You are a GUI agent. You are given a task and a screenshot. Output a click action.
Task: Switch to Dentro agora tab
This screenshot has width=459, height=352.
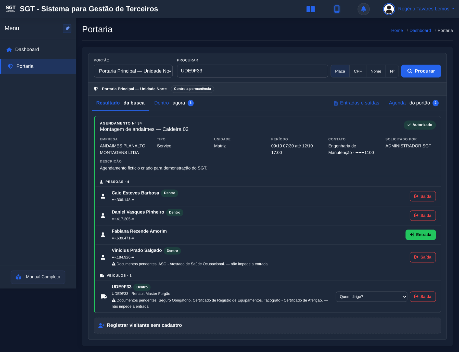[x=174, y=103]
